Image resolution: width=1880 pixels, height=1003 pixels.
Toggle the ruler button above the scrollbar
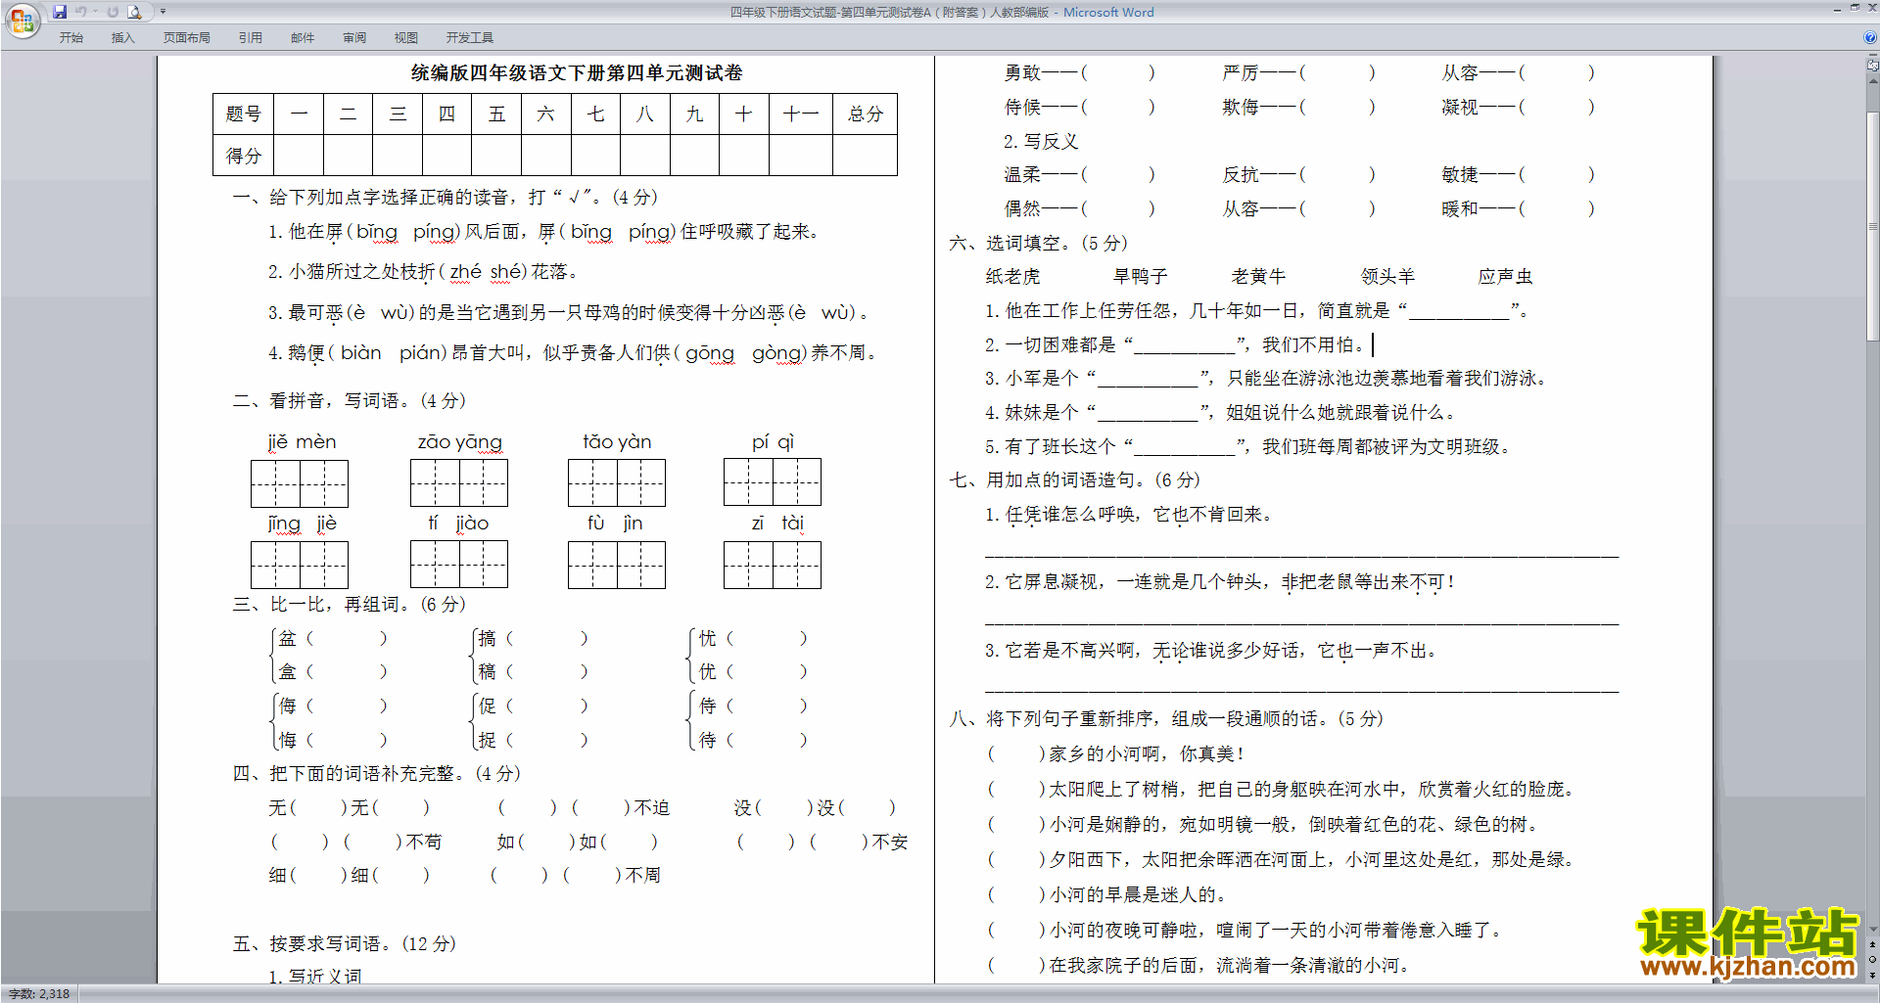[x=1872, y=64]
